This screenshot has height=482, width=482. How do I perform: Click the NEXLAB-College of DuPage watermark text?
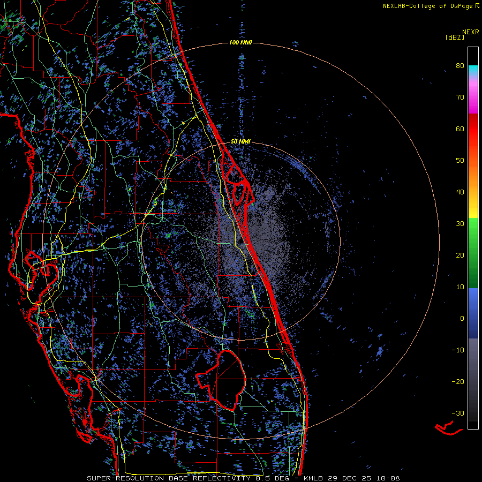[x=431, y=6]
